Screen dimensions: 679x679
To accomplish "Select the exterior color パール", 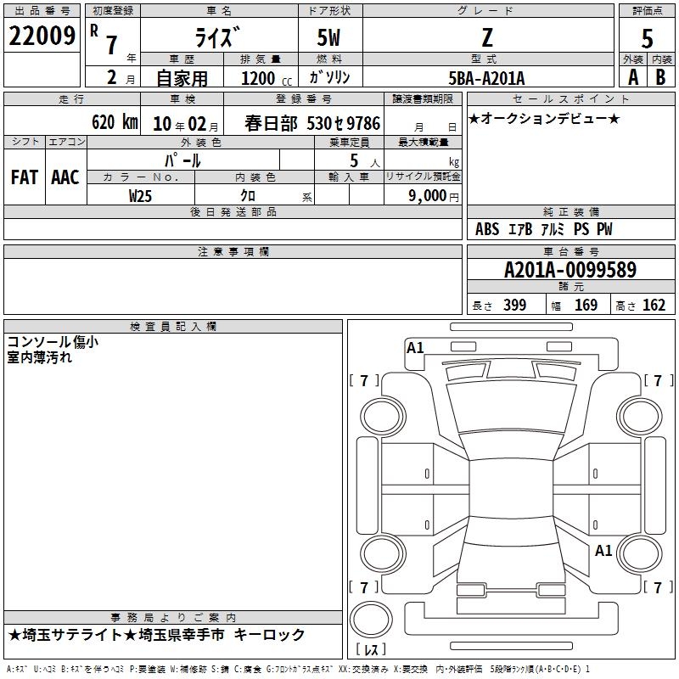I will tap(182, 160).
